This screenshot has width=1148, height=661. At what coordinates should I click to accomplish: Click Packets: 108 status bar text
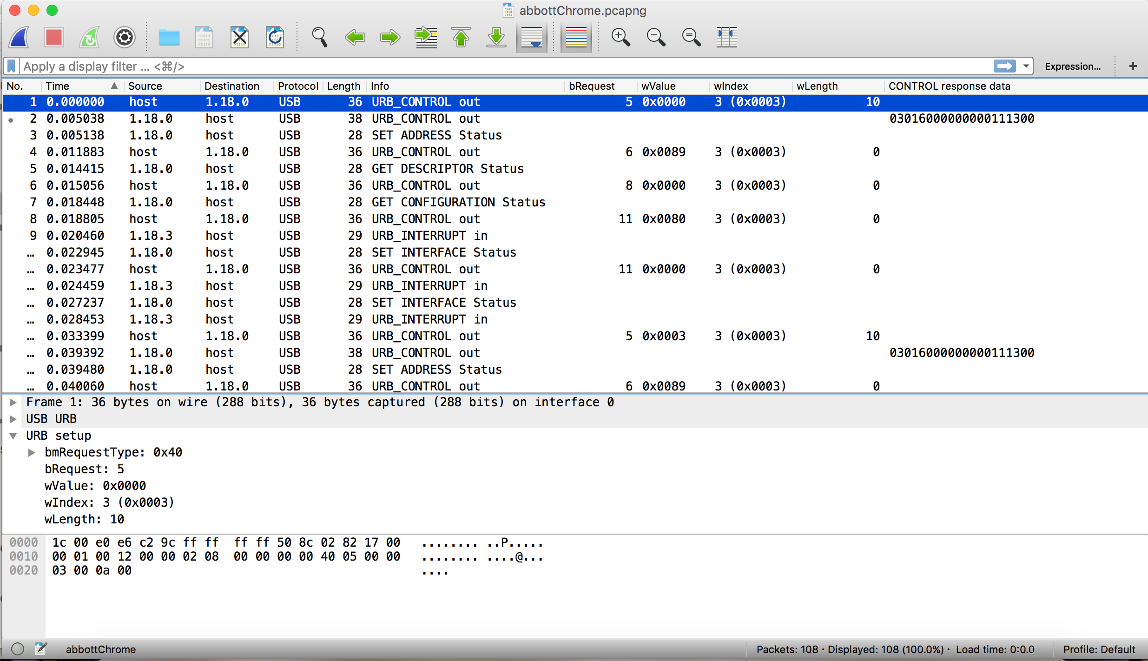[x=787, y=649]
